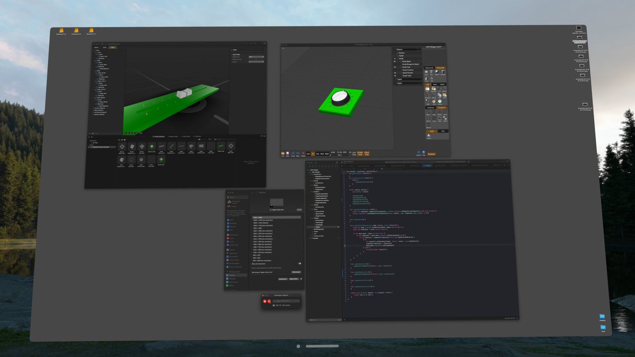Click the Disconnect button in Displays settings
This screenshot has width=635, height=357.
(296, 272)
